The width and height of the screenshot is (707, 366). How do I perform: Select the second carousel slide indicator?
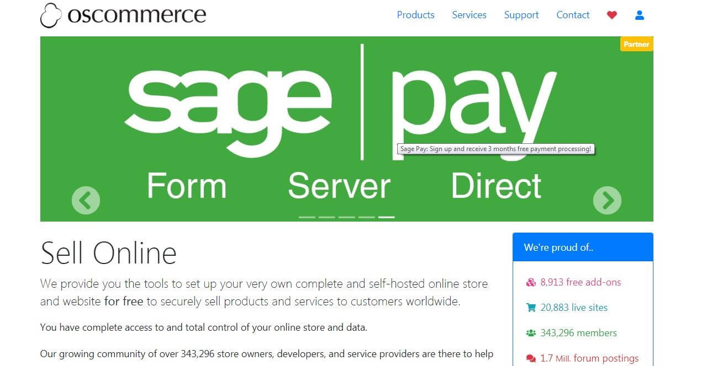[x=327, y=217]
